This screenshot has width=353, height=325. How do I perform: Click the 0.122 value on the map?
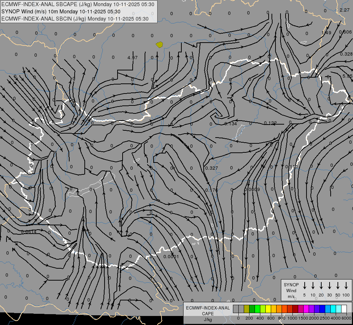270,123
